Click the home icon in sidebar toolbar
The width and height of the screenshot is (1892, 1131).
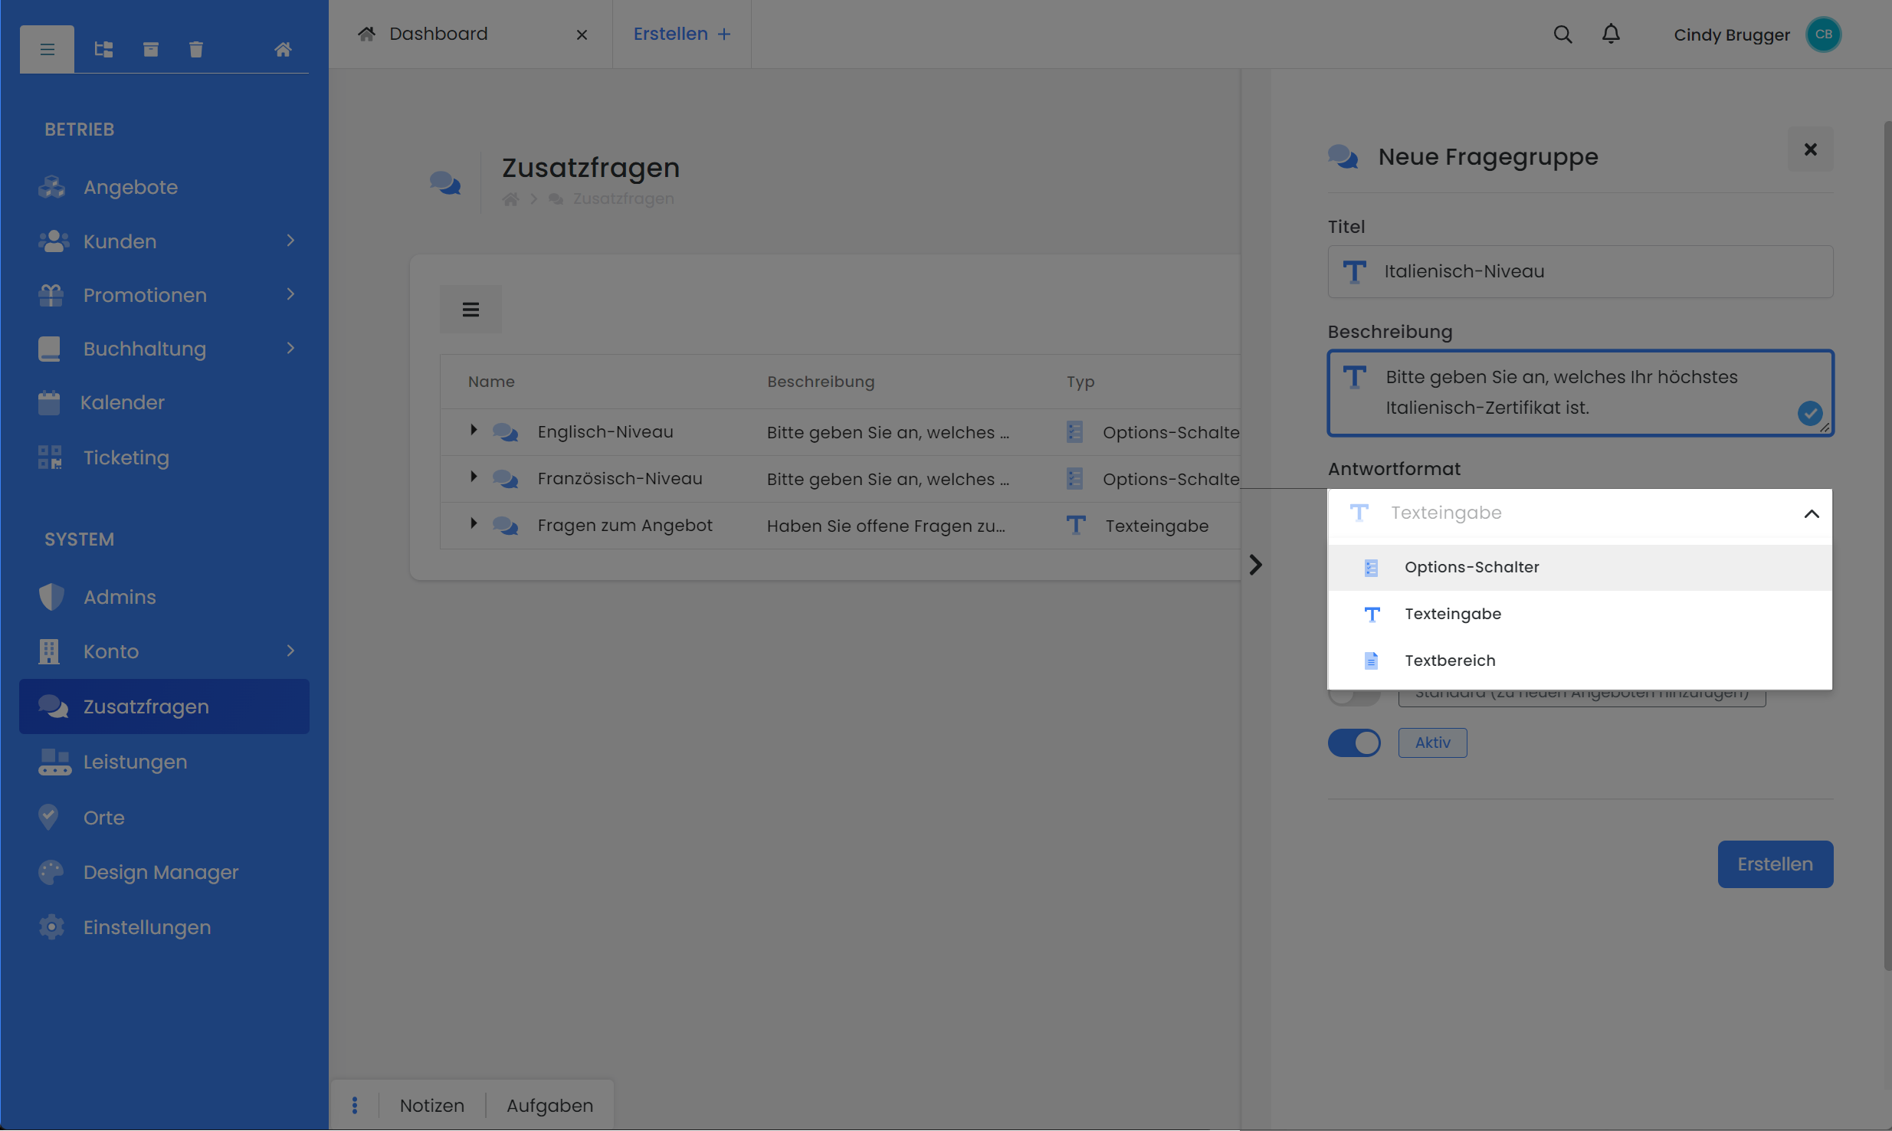[283, 50]
